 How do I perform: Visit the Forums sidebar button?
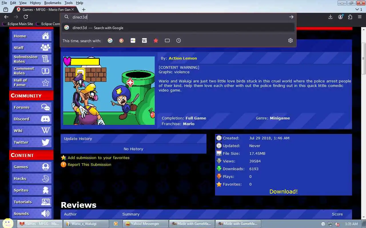click(x=31, y=107)
